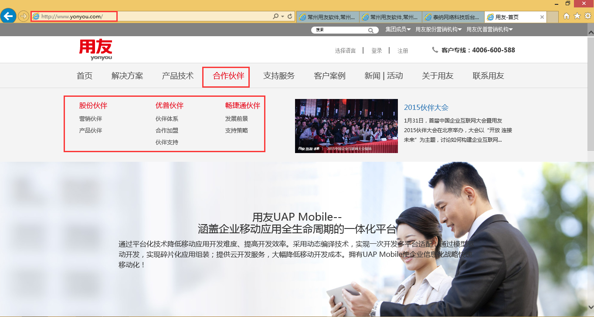
Task: Open the 关于用友 navigation item
Action: [x=438, y=76]
